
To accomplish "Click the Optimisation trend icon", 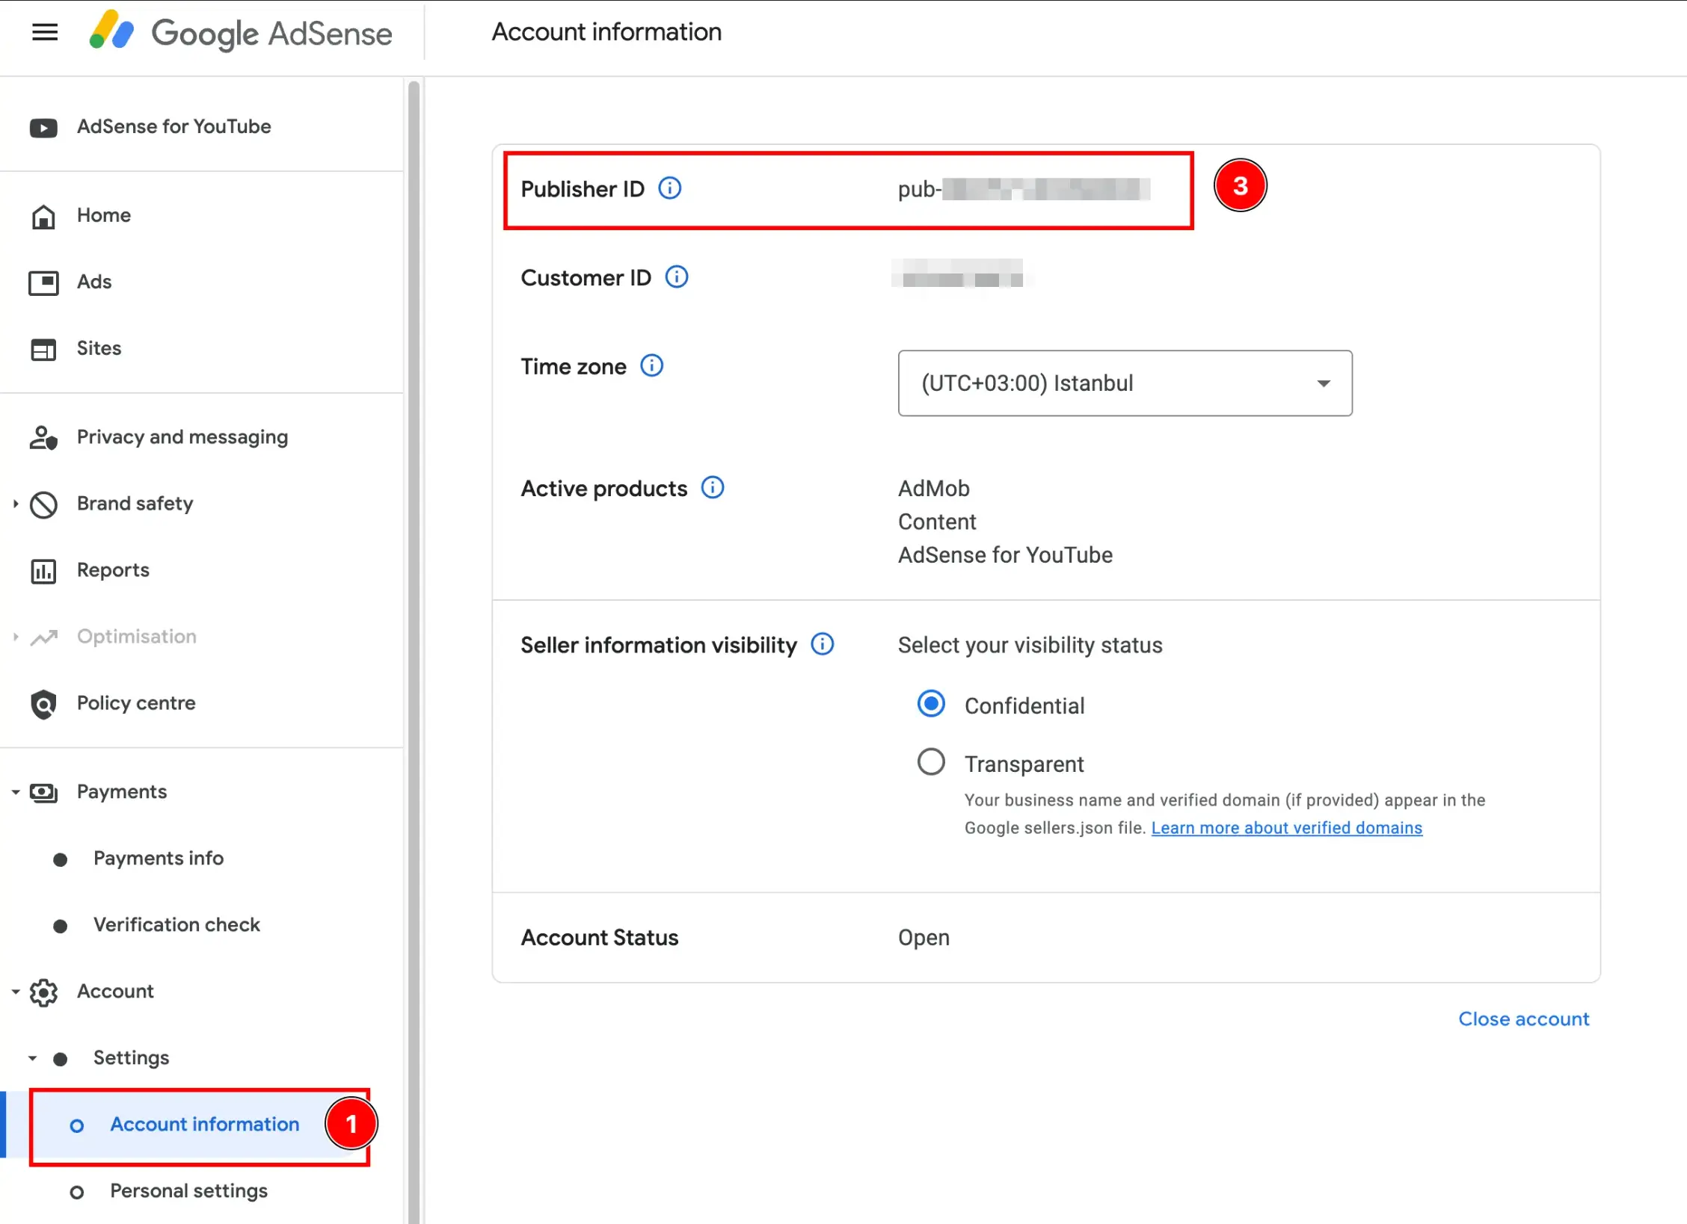I will [43, 637].
